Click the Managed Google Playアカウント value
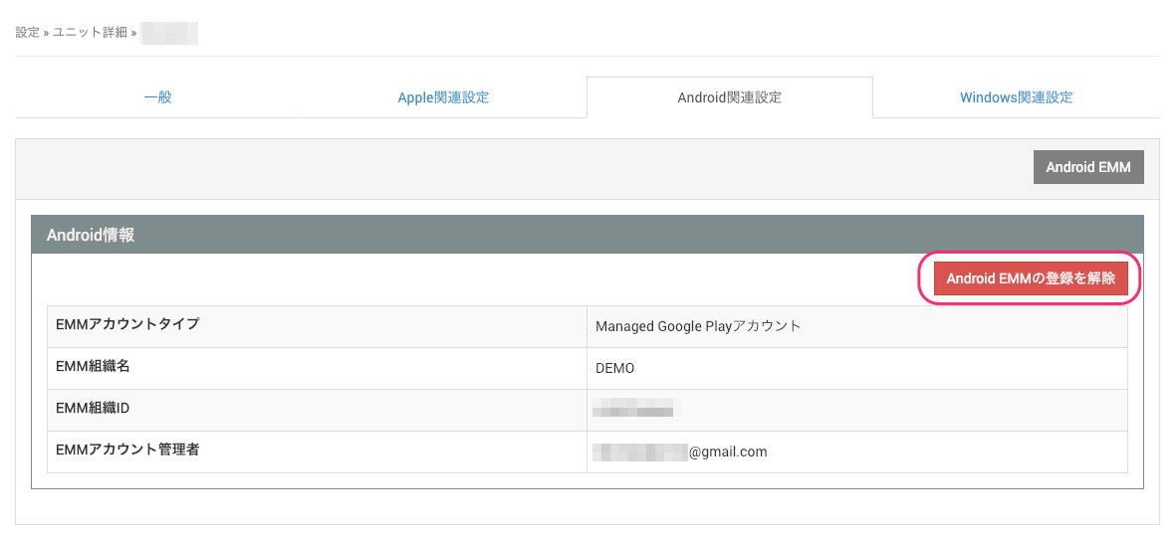This screenshot has height=543, width=1176. coord(697,326)
